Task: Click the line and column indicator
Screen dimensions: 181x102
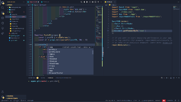Action: pyautogui.click(x=110, y=101)
